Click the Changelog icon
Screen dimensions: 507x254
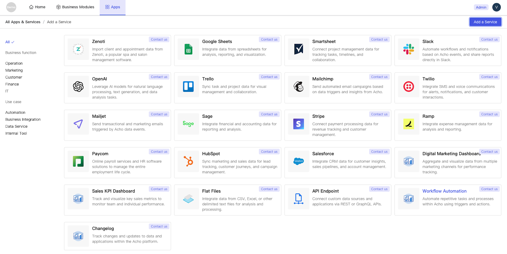(78, 236)
